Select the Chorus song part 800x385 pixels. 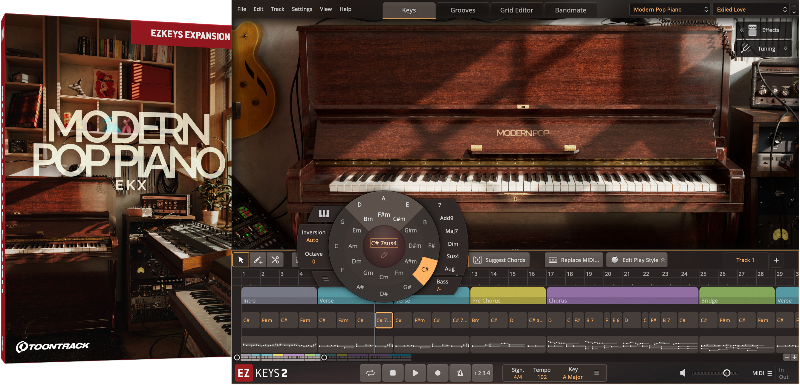point(622,296)
